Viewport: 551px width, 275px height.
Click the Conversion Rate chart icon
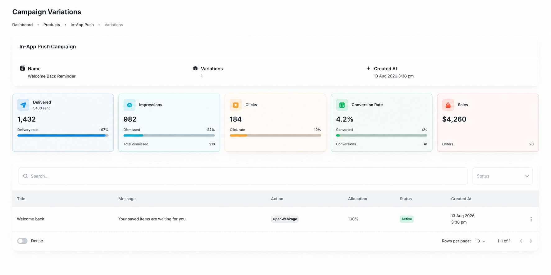coord(342,105)
